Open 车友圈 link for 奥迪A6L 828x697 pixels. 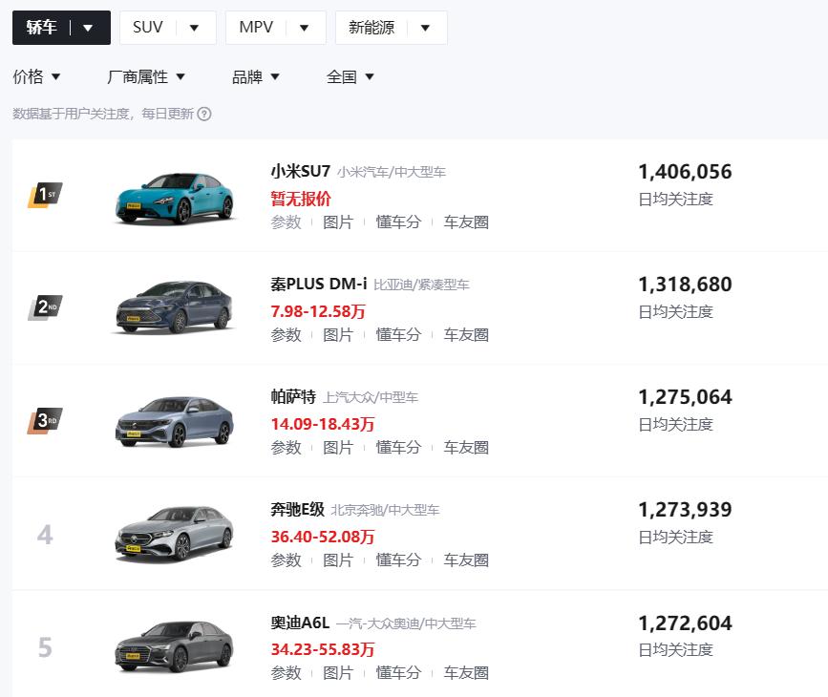tap(466, 673)
